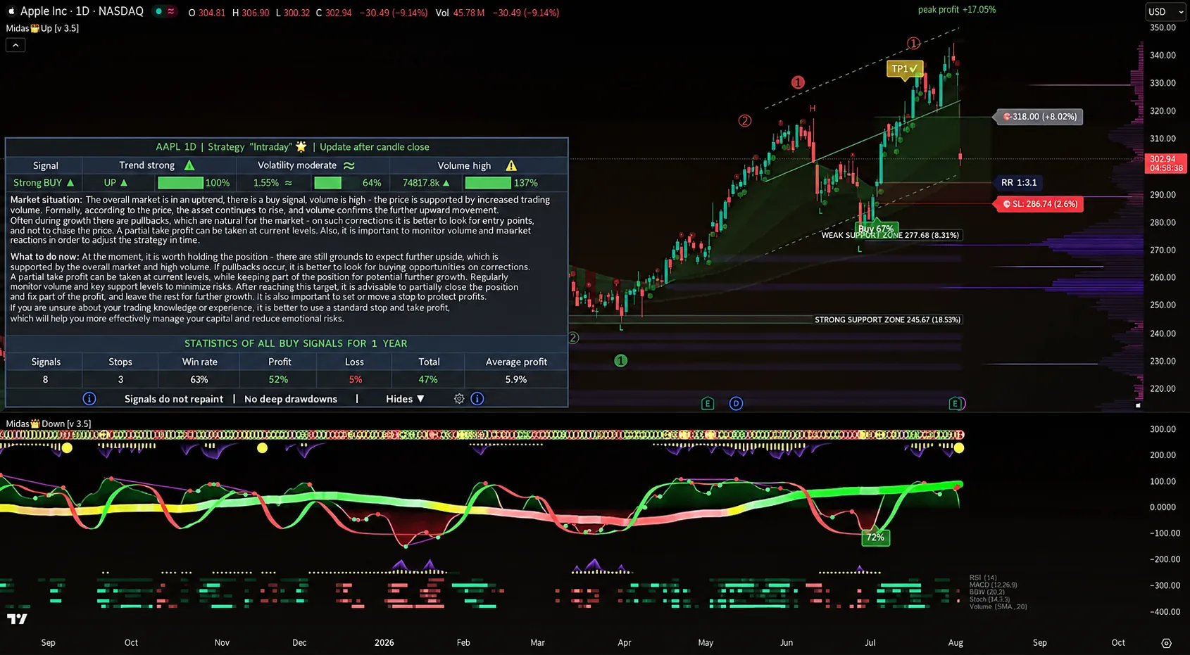Click info icon right of the panel gear
The height and width of the screenshot is (655, 1190).
point(477,399)
